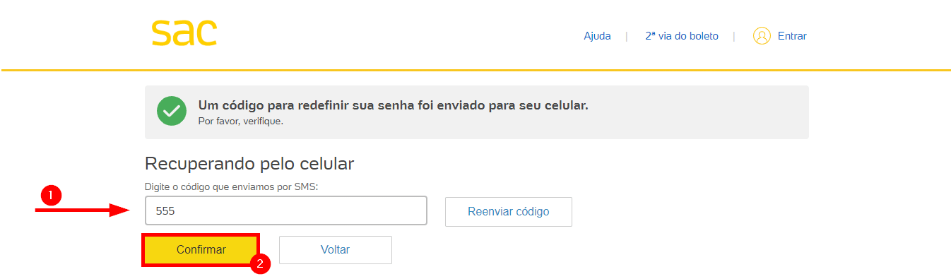
Task: Click the red arrow pointing to code field
Action: [82, 210]
